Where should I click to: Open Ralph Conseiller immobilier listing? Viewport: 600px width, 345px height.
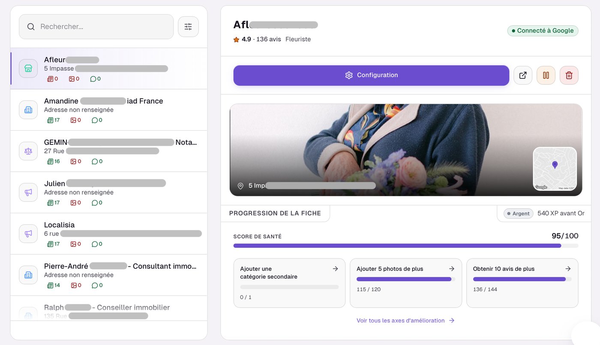109,308
